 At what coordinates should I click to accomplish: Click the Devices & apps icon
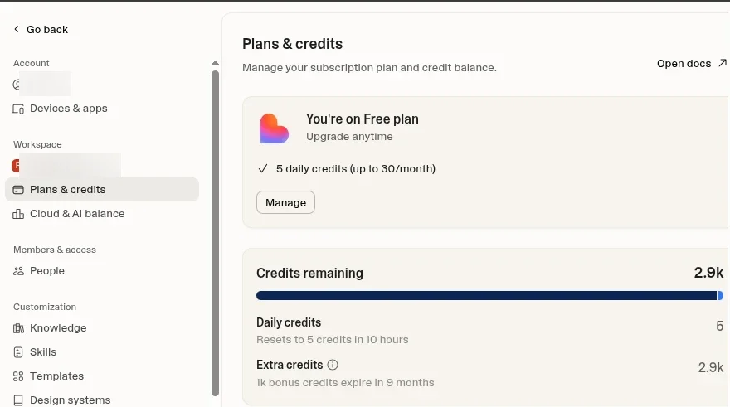click(x=18, y=109)
